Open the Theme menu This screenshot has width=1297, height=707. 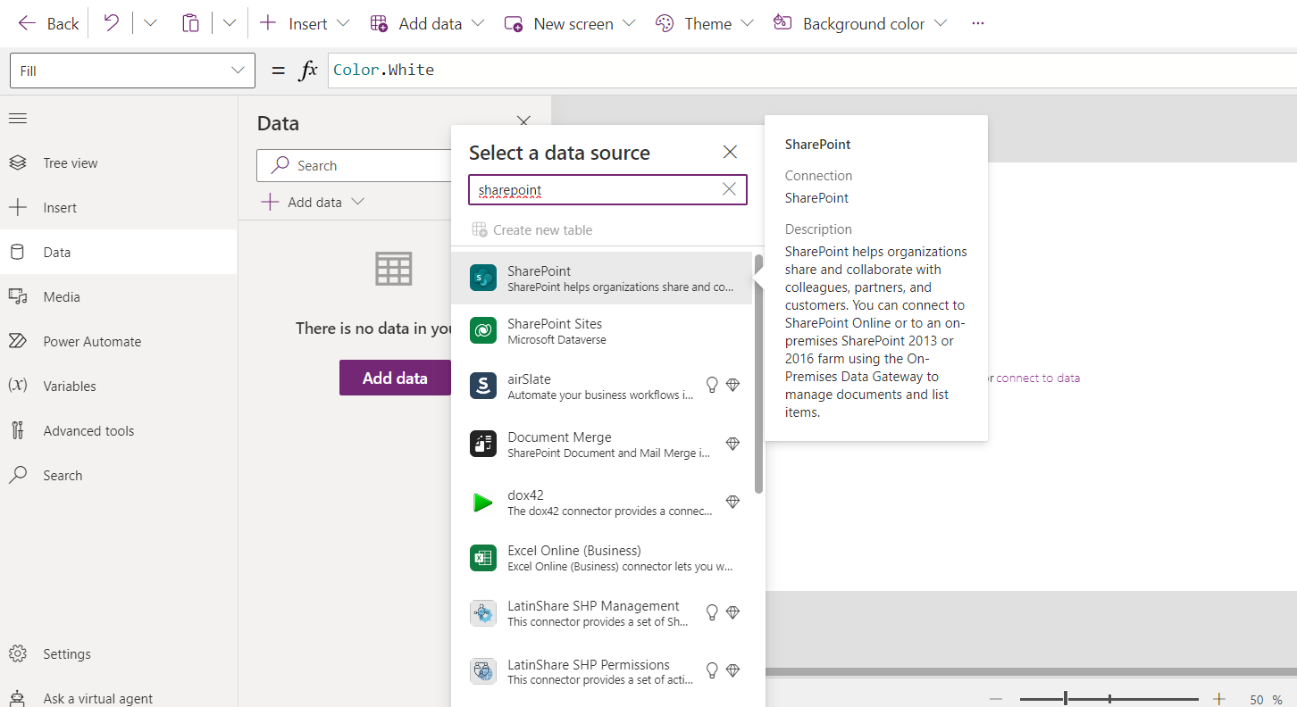705,23
